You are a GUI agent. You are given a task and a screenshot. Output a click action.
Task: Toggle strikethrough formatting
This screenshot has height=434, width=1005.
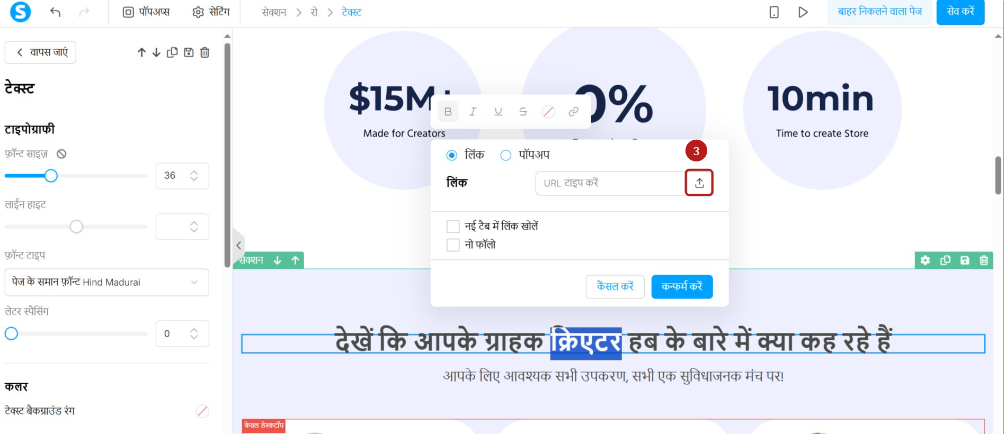point(523,112)
